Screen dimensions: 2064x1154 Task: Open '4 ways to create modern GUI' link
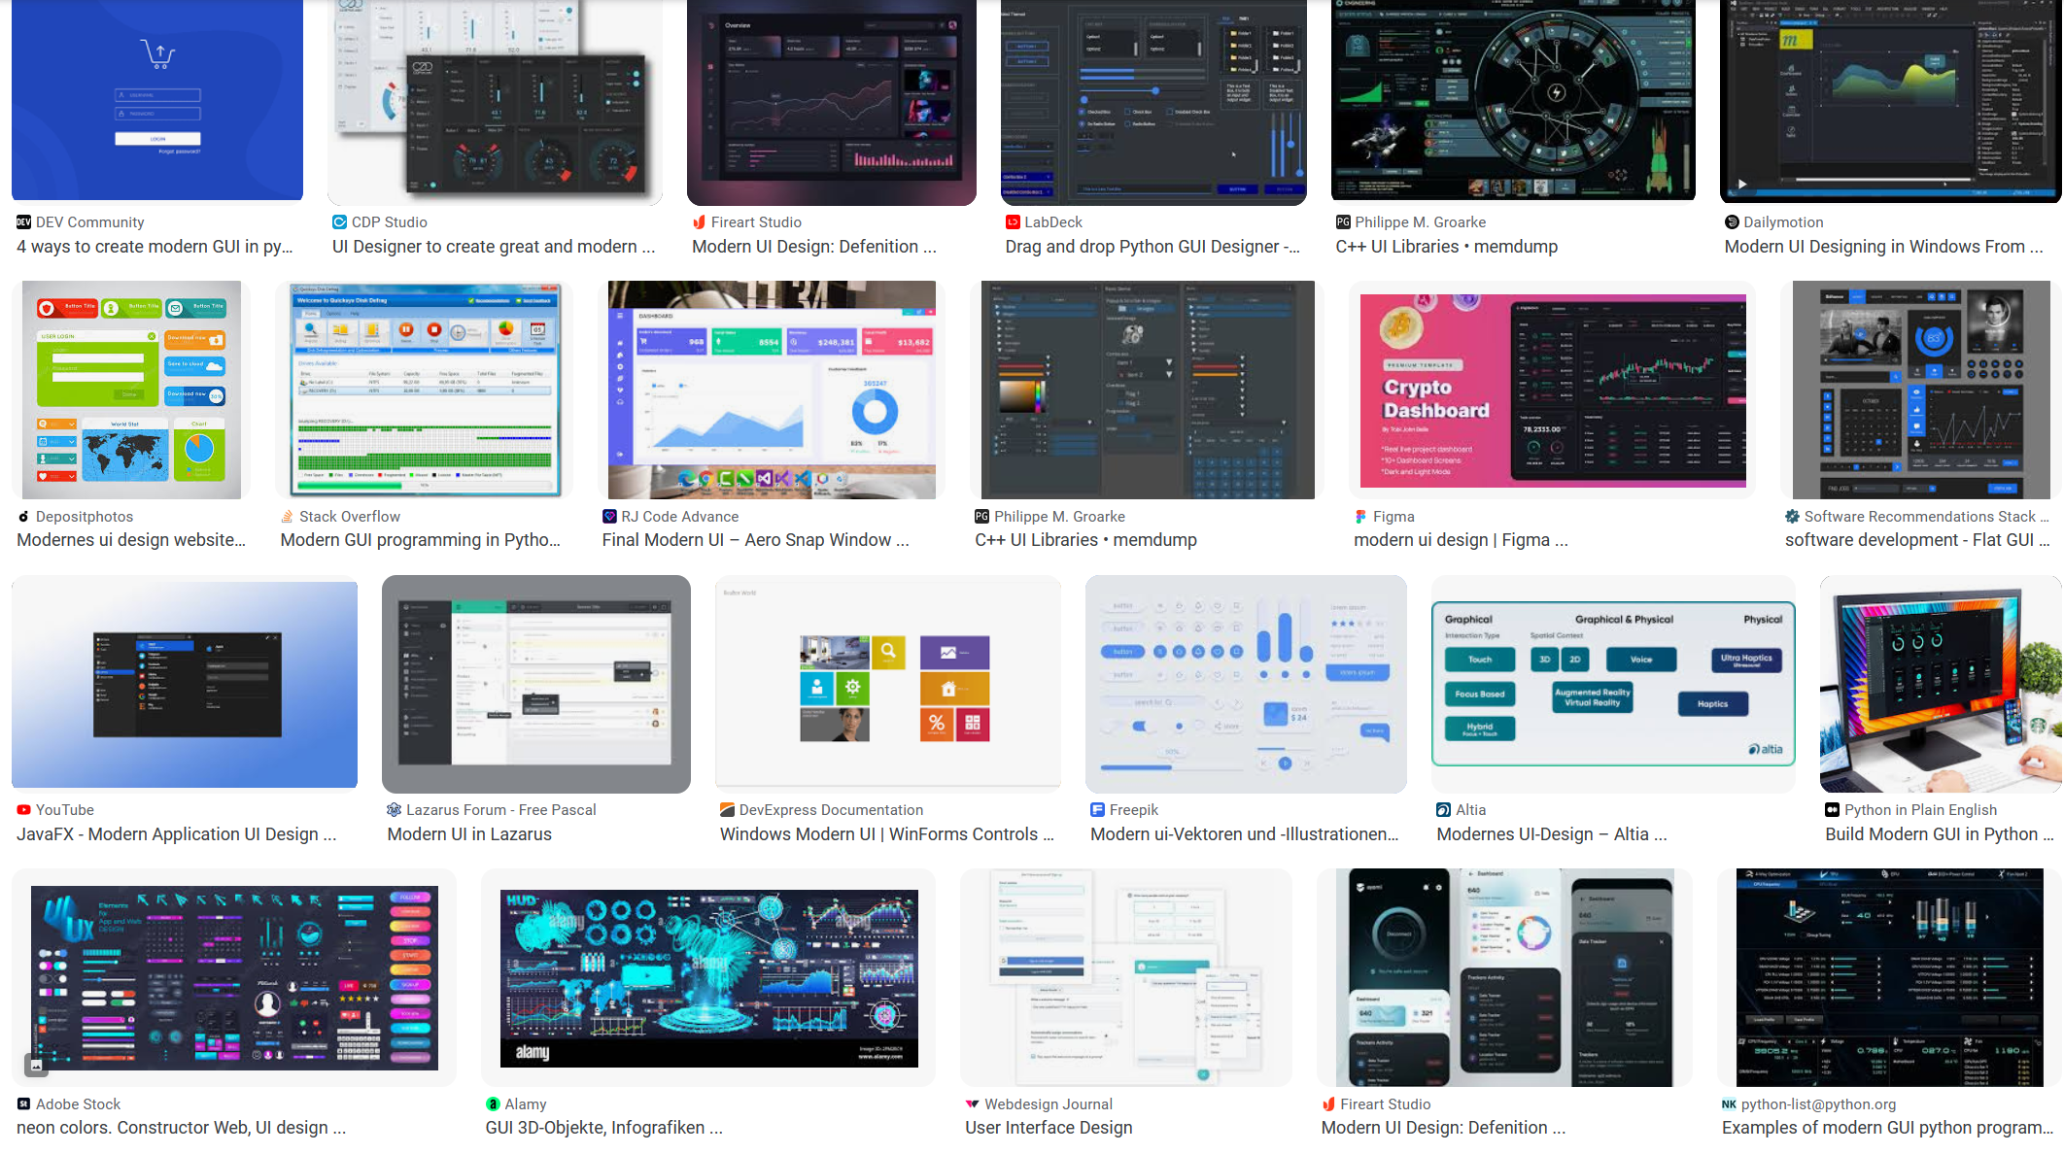point(155,247)
